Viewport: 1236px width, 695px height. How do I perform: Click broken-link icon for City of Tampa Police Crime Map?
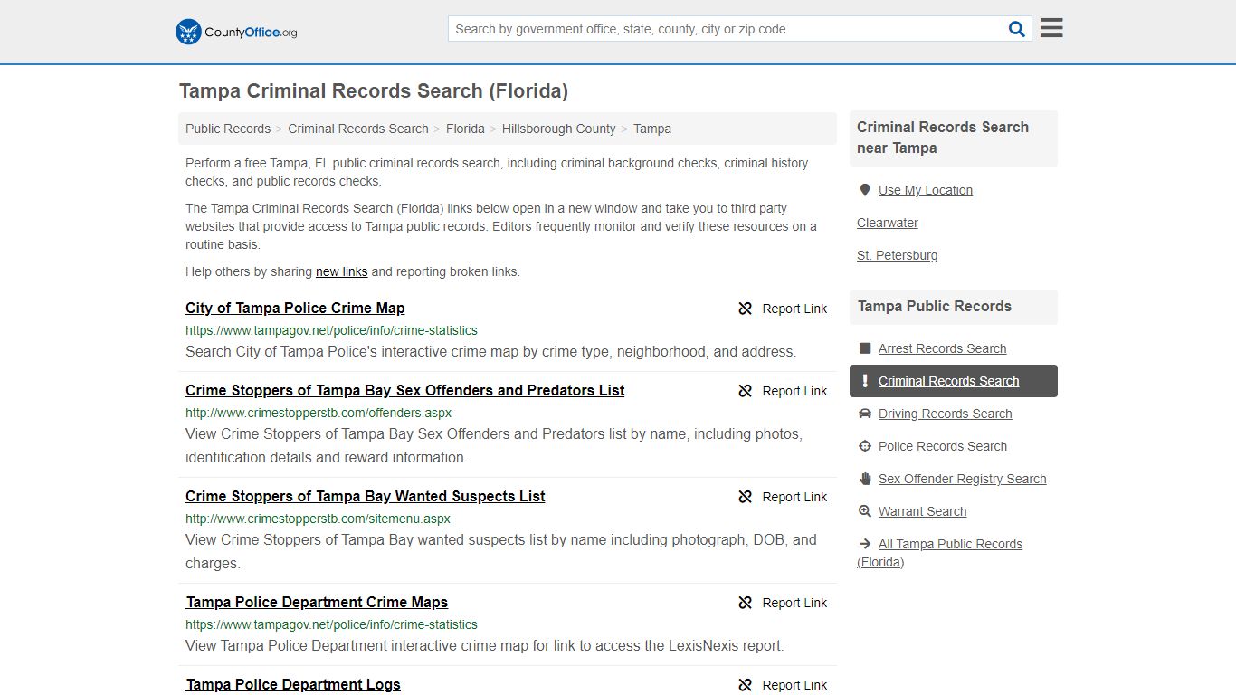(x=746, y=309)
